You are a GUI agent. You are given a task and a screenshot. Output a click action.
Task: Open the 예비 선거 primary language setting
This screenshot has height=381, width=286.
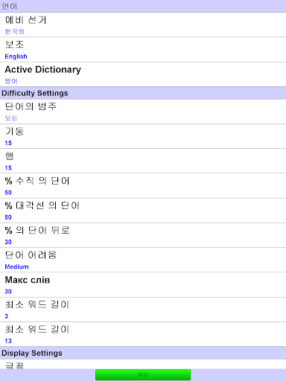click(x=143, y=25)
